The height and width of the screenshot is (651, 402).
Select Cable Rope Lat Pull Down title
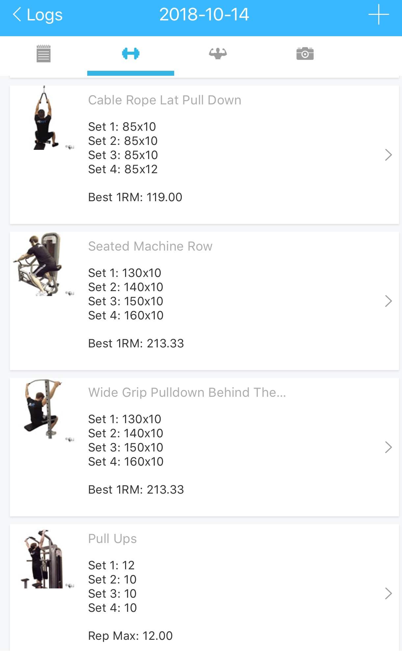coord(165,100)
